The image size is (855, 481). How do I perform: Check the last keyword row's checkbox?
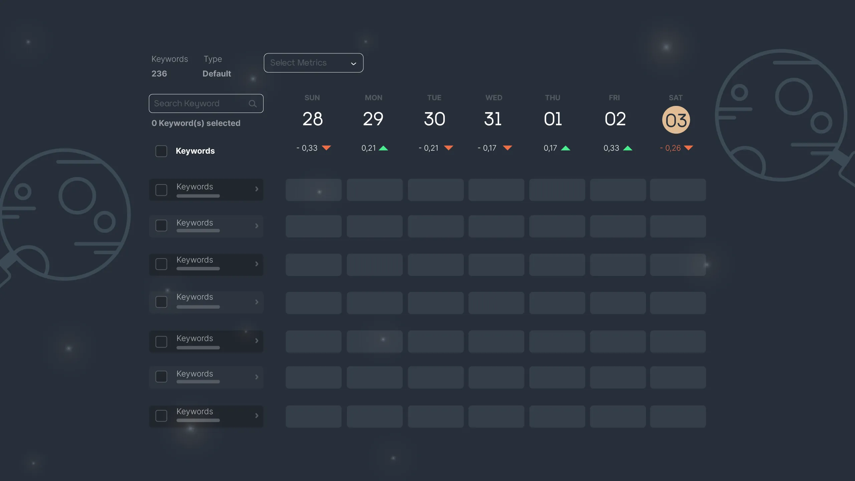[x=161, y=416]
